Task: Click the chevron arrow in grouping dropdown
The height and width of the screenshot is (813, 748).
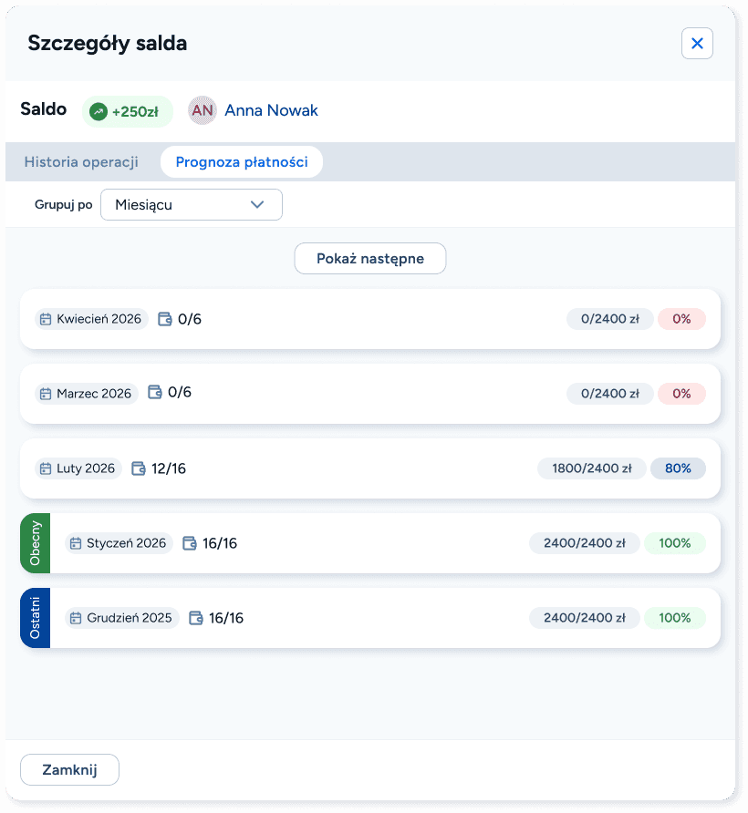Action: (x=257, y=205)
